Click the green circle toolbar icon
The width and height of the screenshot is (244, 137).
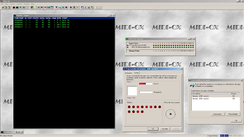[x=20, y=7]
